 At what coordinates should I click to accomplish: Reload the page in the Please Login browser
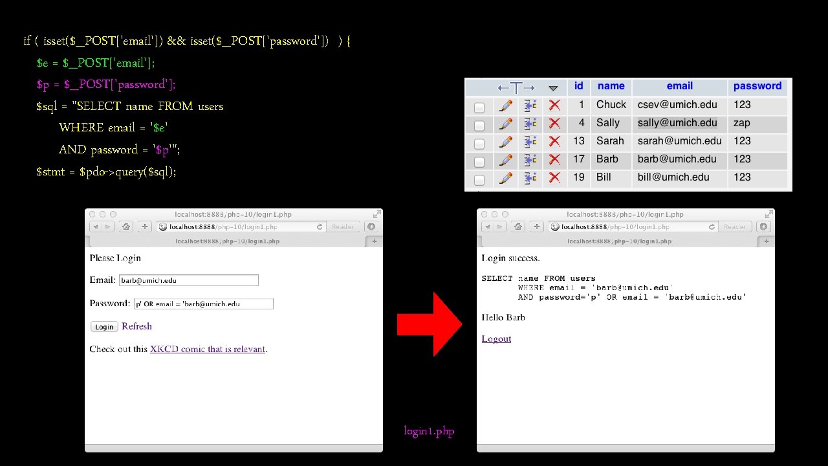(x=320, y=227)
